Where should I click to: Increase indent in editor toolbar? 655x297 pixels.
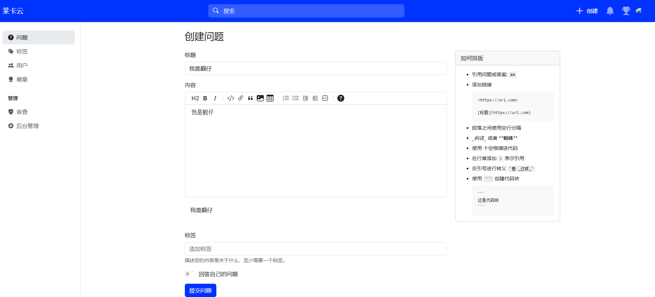305,98
